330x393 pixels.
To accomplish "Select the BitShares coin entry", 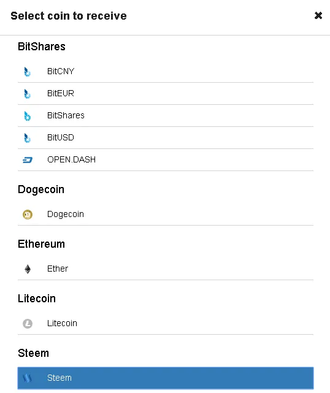I will tap(166, 116).
